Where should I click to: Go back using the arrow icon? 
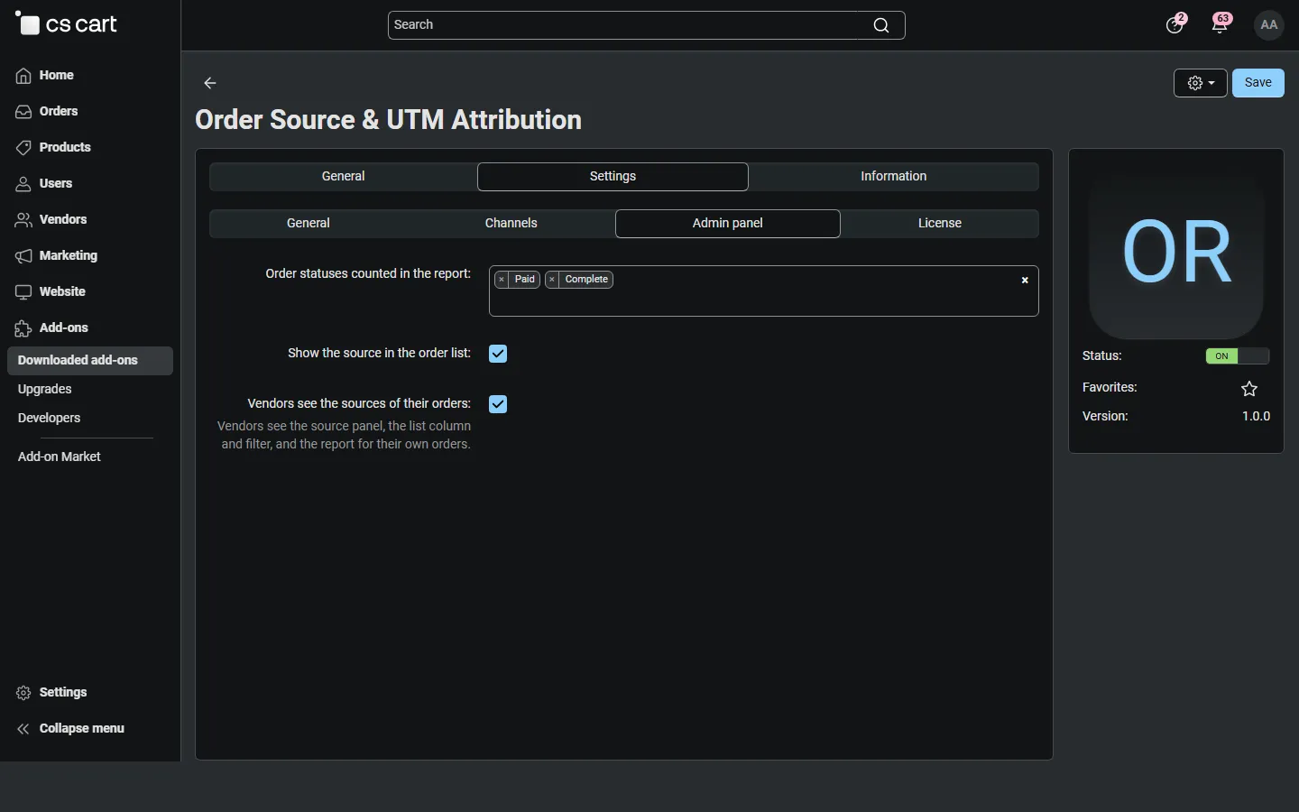(210, 83)
